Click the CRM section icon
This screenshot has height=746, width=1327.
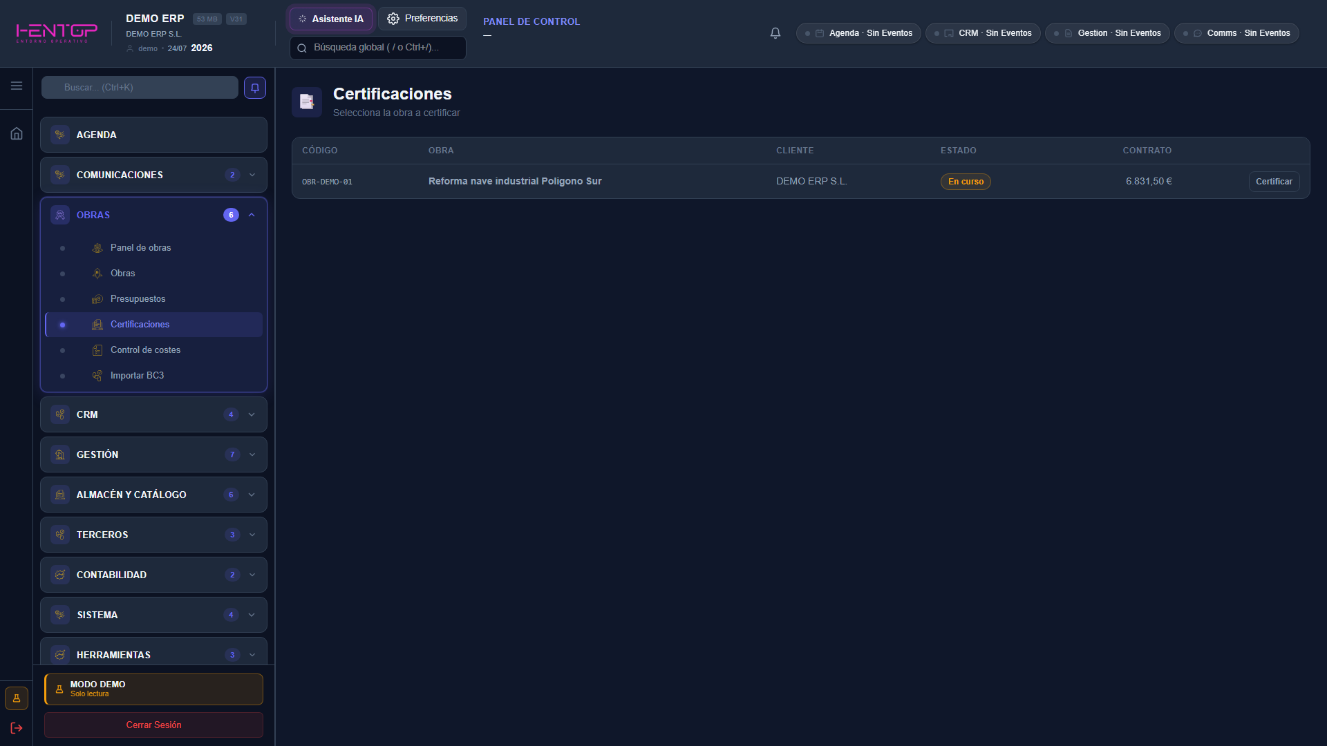[x=60, y=414]
